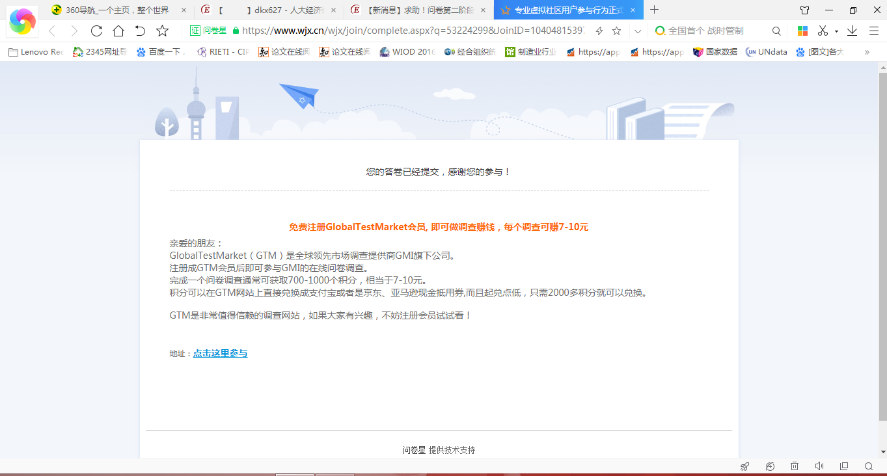
Task: Open the Lenovo Rec bookmark folder
Action: coord(36,52)
